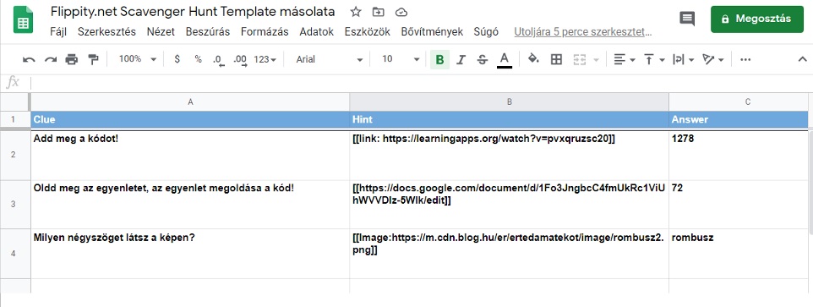813x307 pixels.
Task: Print the spreadsheet
Action: coord(72,60)
